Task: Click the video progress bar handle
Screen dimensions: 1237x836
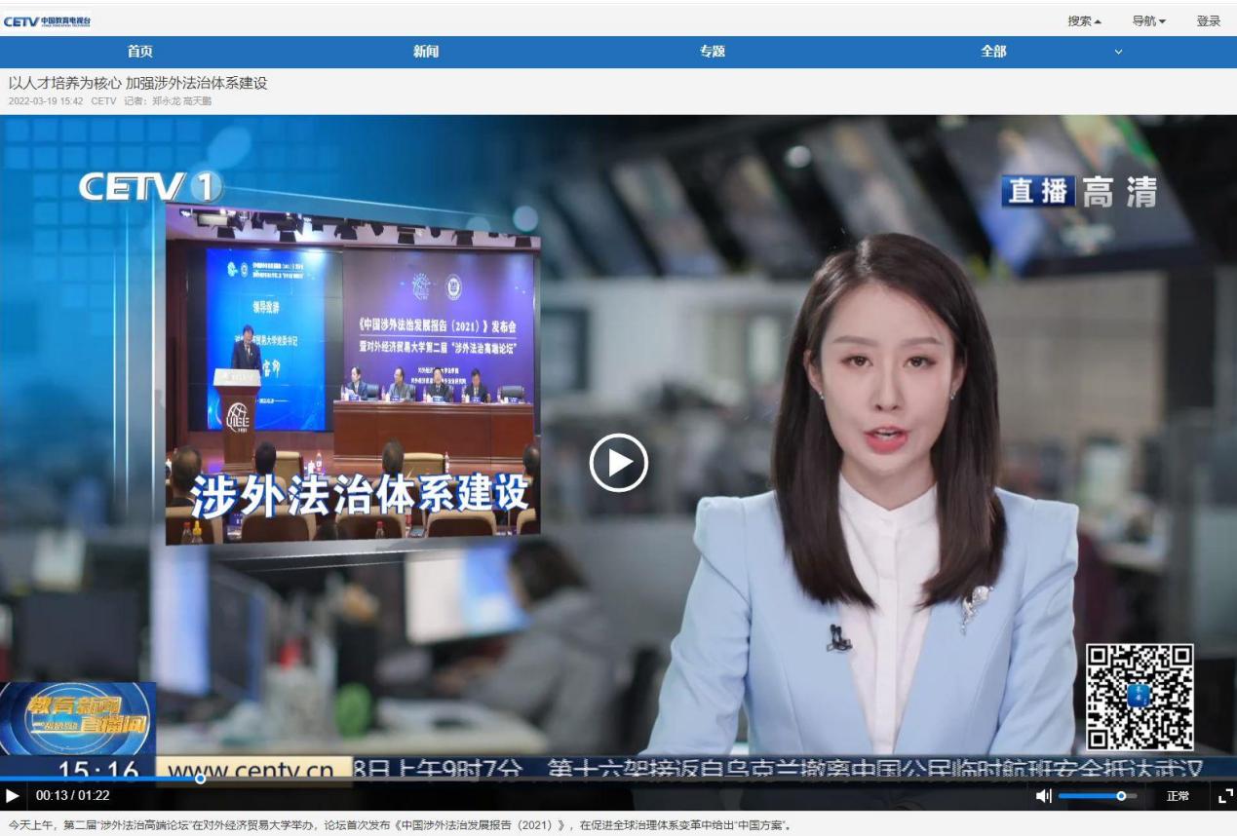Action: pyautogui.click(x=200, y=779)
